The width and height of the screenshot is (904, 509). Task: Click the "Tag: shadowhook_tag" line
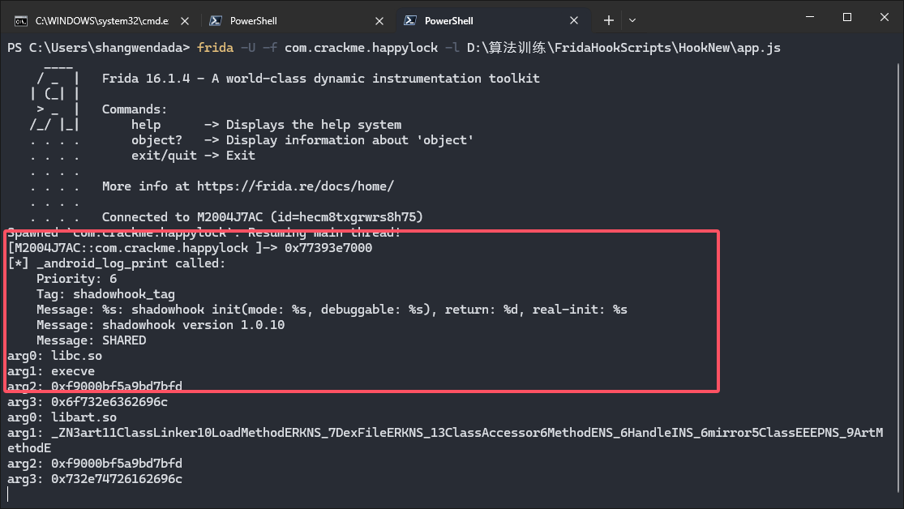click(x=105, y=294)
